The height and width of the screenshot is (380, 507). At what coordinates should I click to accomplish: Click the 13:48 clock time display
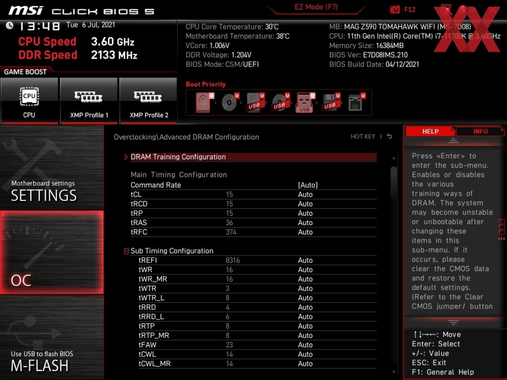[x=39, y=26]
